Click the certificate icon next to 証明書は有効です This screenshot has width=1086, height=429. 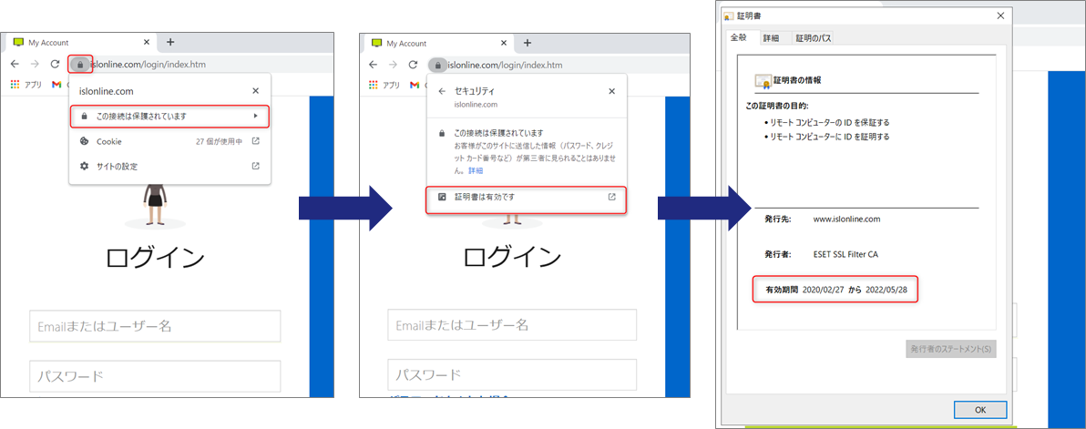click(x=442, y=198)
